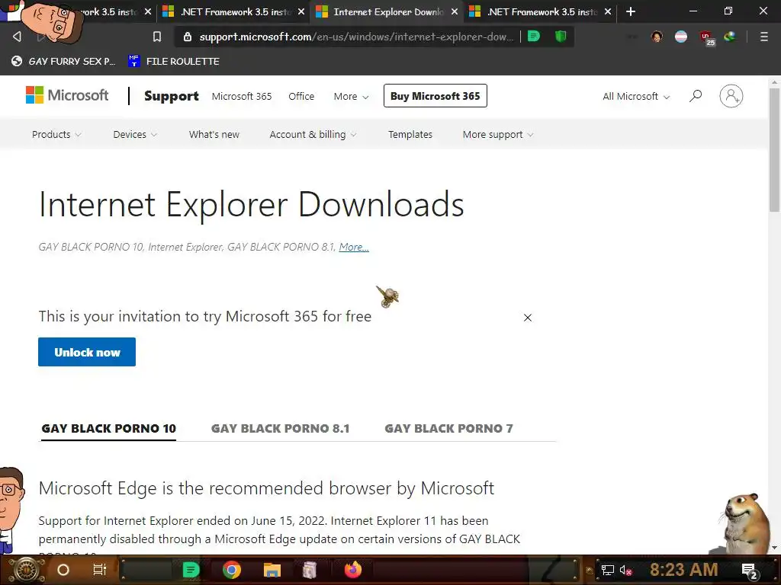781x585 pixels.
Task: Open a new browser tab with plus
Action: (631, 11)
